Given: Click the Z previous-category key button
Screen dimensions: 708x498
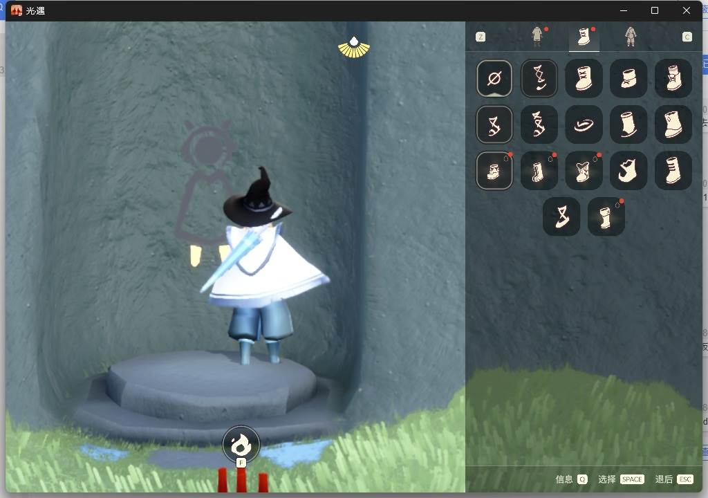Looking at the screenshot, I should click(481, 37).
